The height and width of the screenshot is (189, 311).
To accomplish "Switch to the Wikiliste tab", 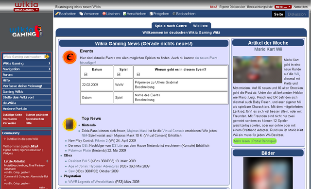I will coord(200,26).
